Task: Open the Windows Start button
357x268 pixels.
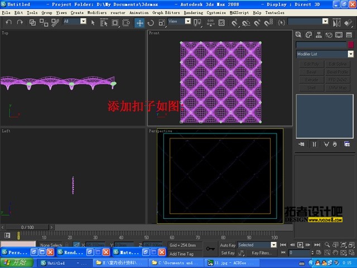Action: pyautogui.click(x=17, y=263)
